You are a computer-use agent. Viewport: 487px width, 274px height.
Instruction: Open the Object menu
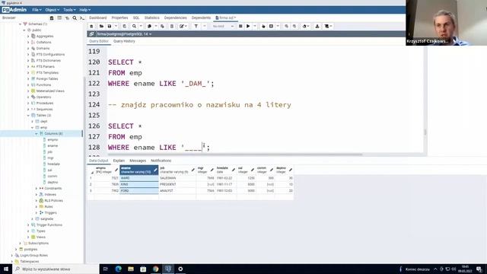point(53,10)
